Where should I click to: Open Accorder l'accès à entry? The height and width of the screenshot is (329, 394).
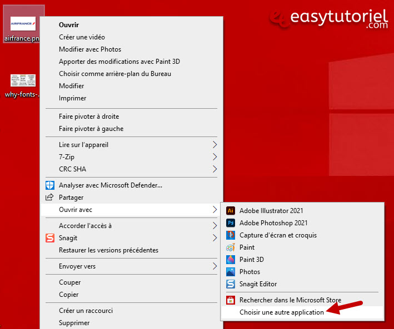click(131, 226)
